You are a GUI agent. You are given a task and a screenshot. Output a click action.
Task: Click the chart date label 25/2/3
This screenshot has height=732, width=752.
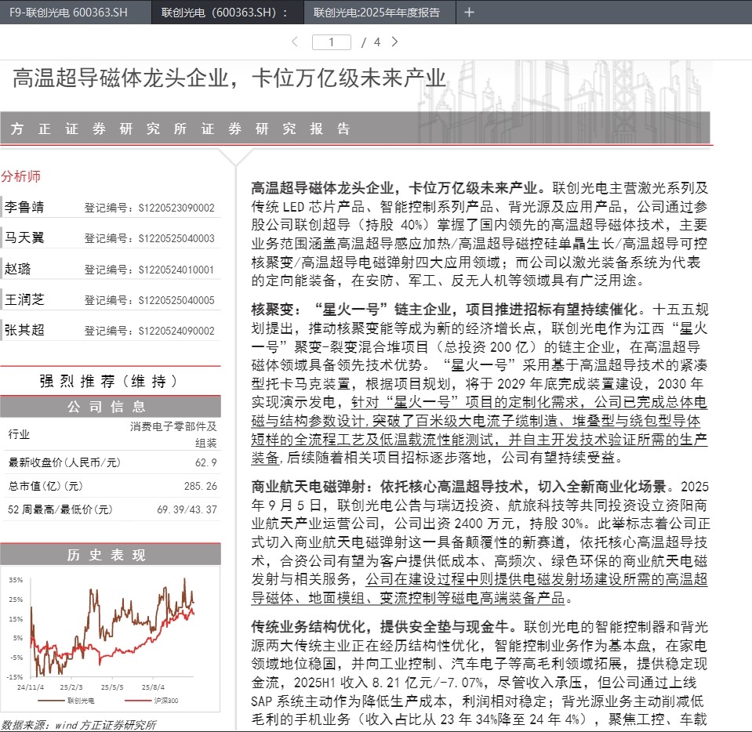tap(71, 687)
